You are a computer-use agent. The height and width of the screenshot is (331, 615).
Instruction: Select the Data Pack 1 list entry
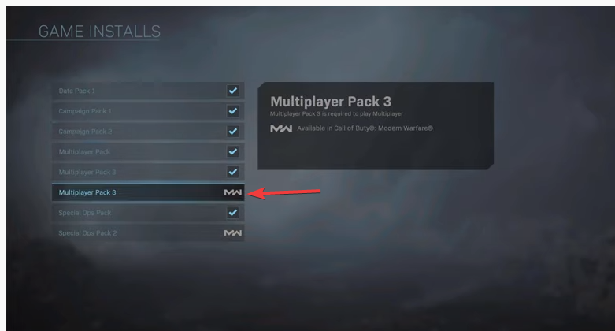point(148,91)
